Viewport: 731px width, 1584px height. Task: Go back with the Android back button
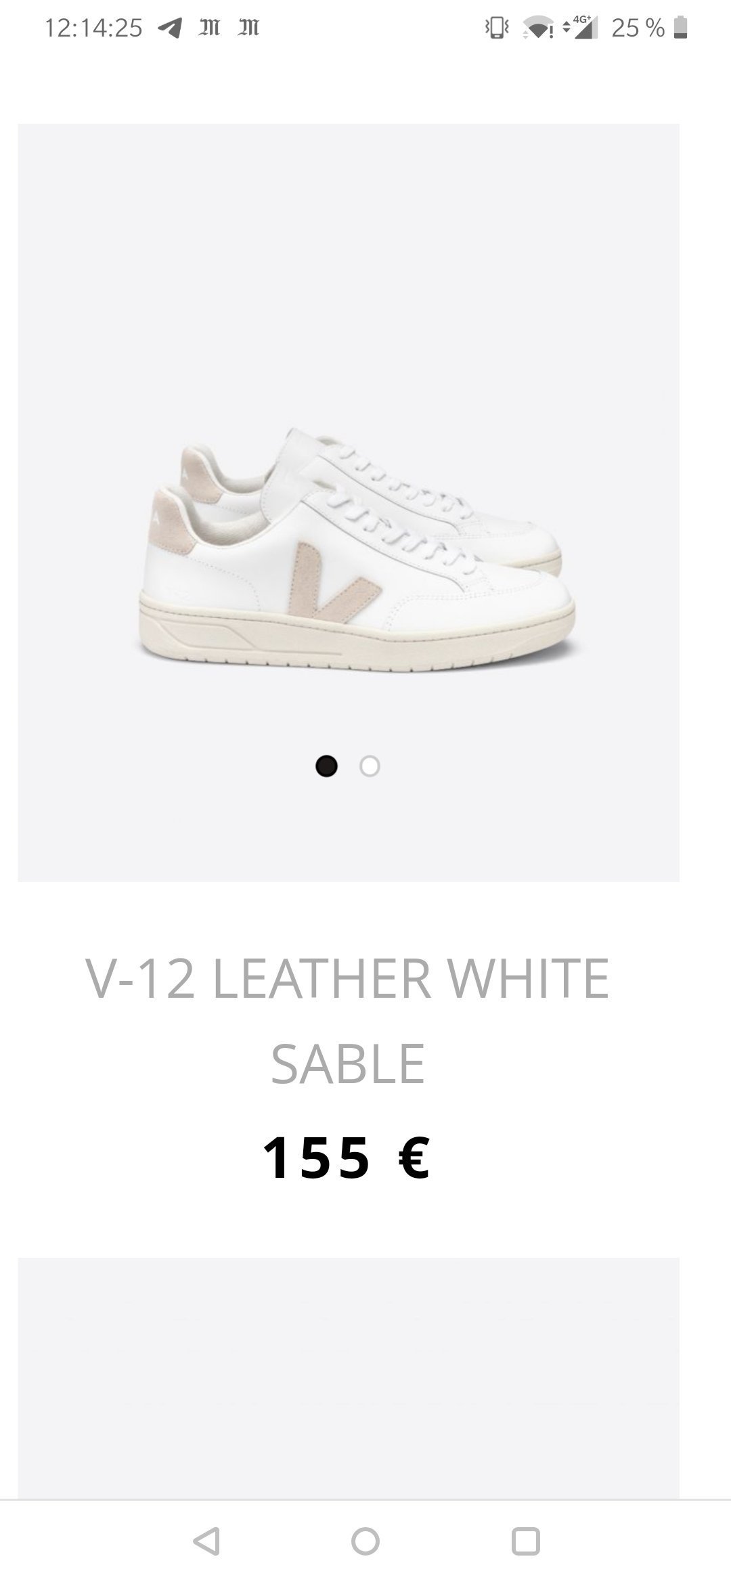pyautogui.click(x=206, y=1541)
